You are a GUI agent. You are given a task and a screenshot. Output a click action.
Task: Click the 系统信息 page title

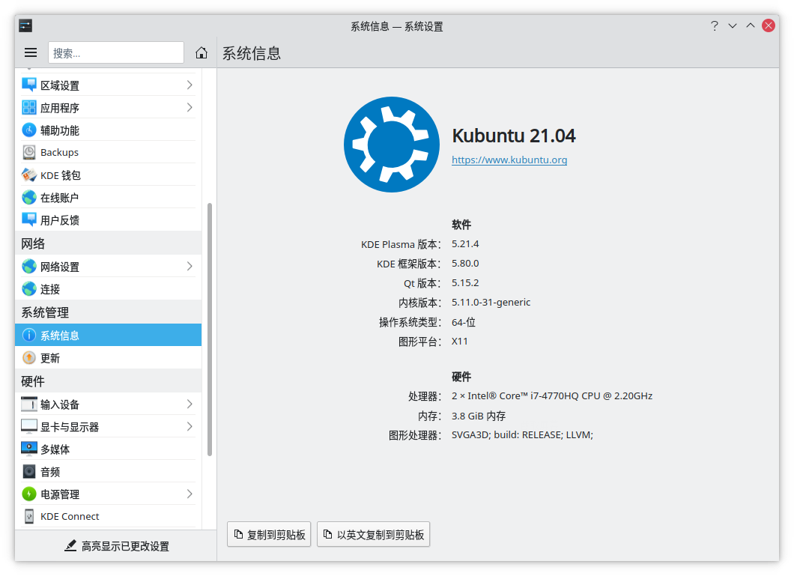252,53
